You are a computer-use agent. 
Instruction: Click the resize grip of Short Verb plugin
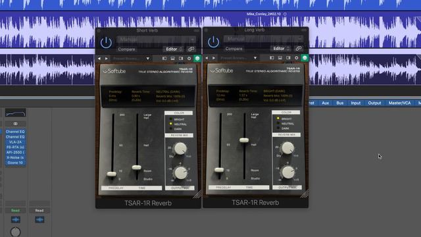(197, 194)
